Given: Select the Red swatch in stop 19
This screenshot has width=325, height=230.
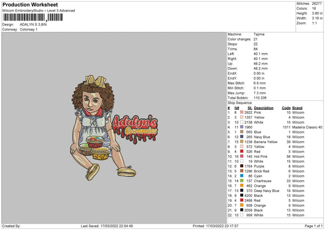Looking at the screenshot, I should (242, 200).
